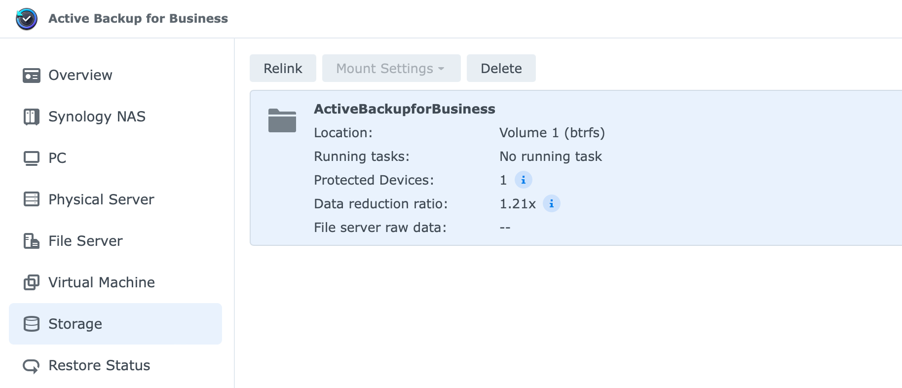This screenshot has width=902, height=388.
Task: Click the No running task status
Action: [551, 156]
